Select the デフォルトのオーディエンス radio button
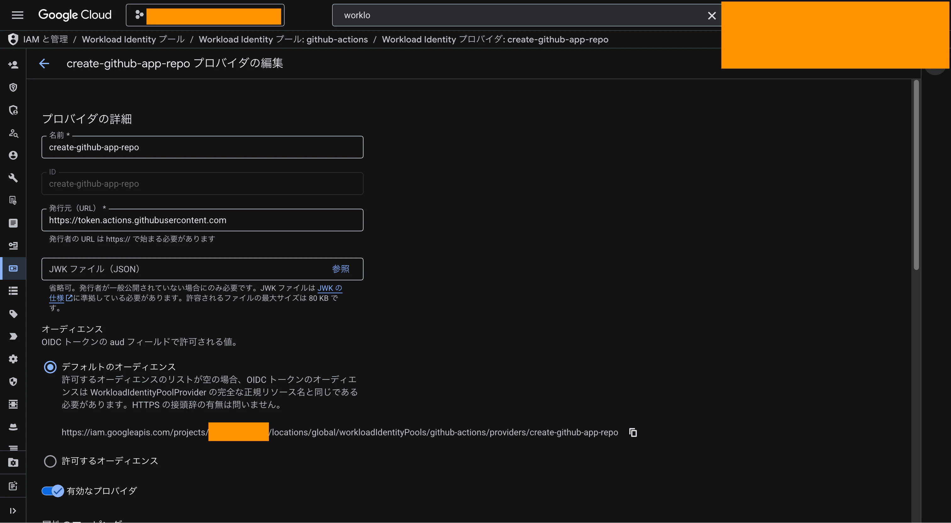951x523 pixels. (x=50, y=367)
